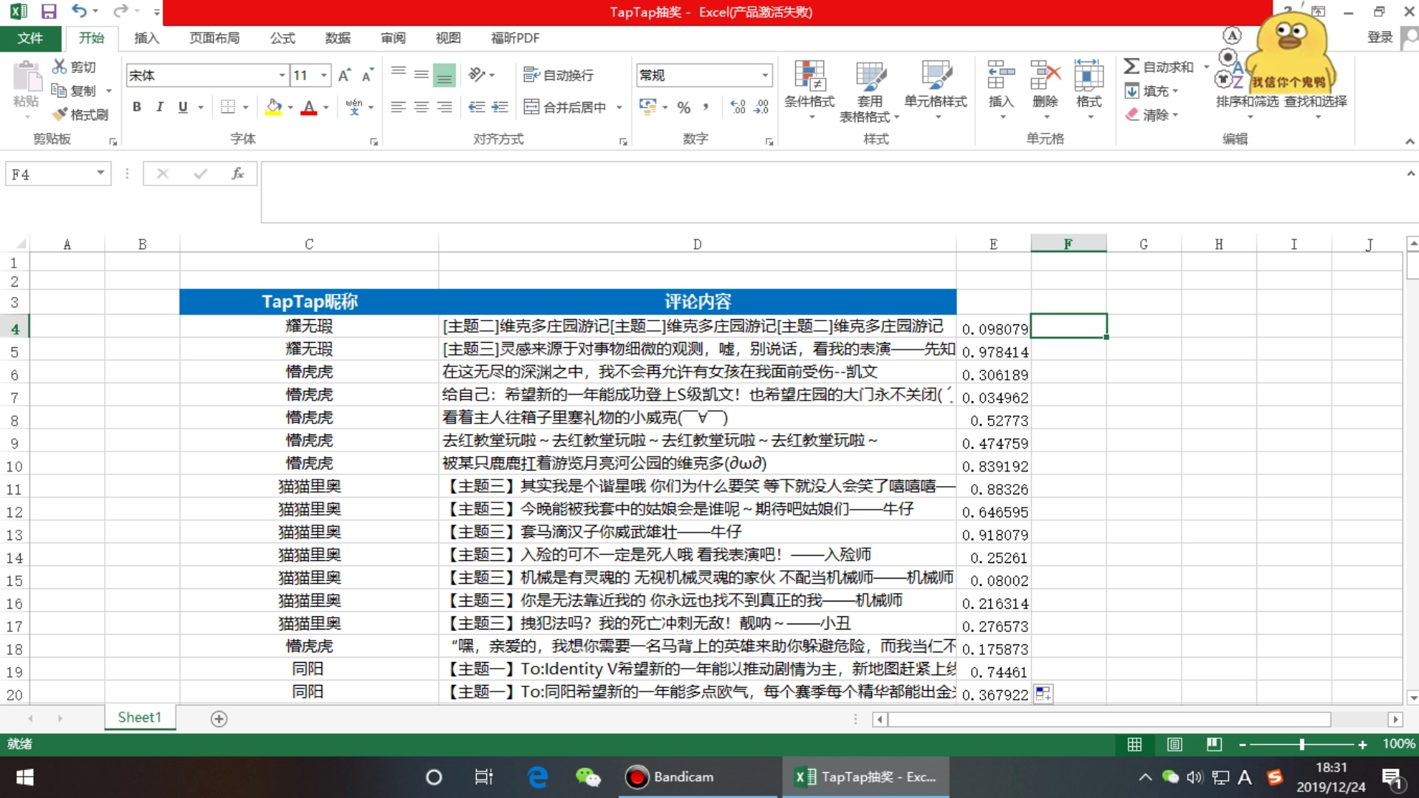
Task: Add a new sheet with plus icon
Action: point(219,718)
